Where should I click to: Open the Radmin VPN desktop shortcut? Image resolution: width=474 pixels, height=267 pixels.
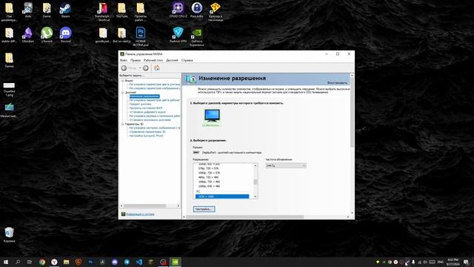coord(178,35)
